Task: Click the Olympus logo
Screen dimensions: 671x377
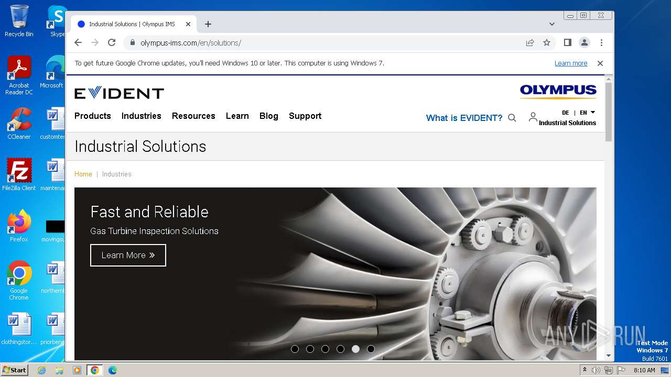Action: (x=558, y=92)
